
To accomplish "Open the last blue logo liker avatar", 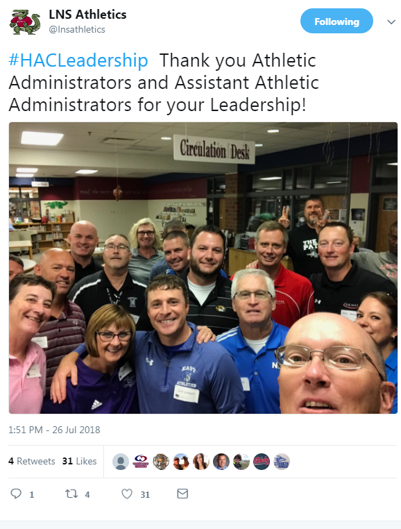I will pyautogui.click(x=282, y=462).
